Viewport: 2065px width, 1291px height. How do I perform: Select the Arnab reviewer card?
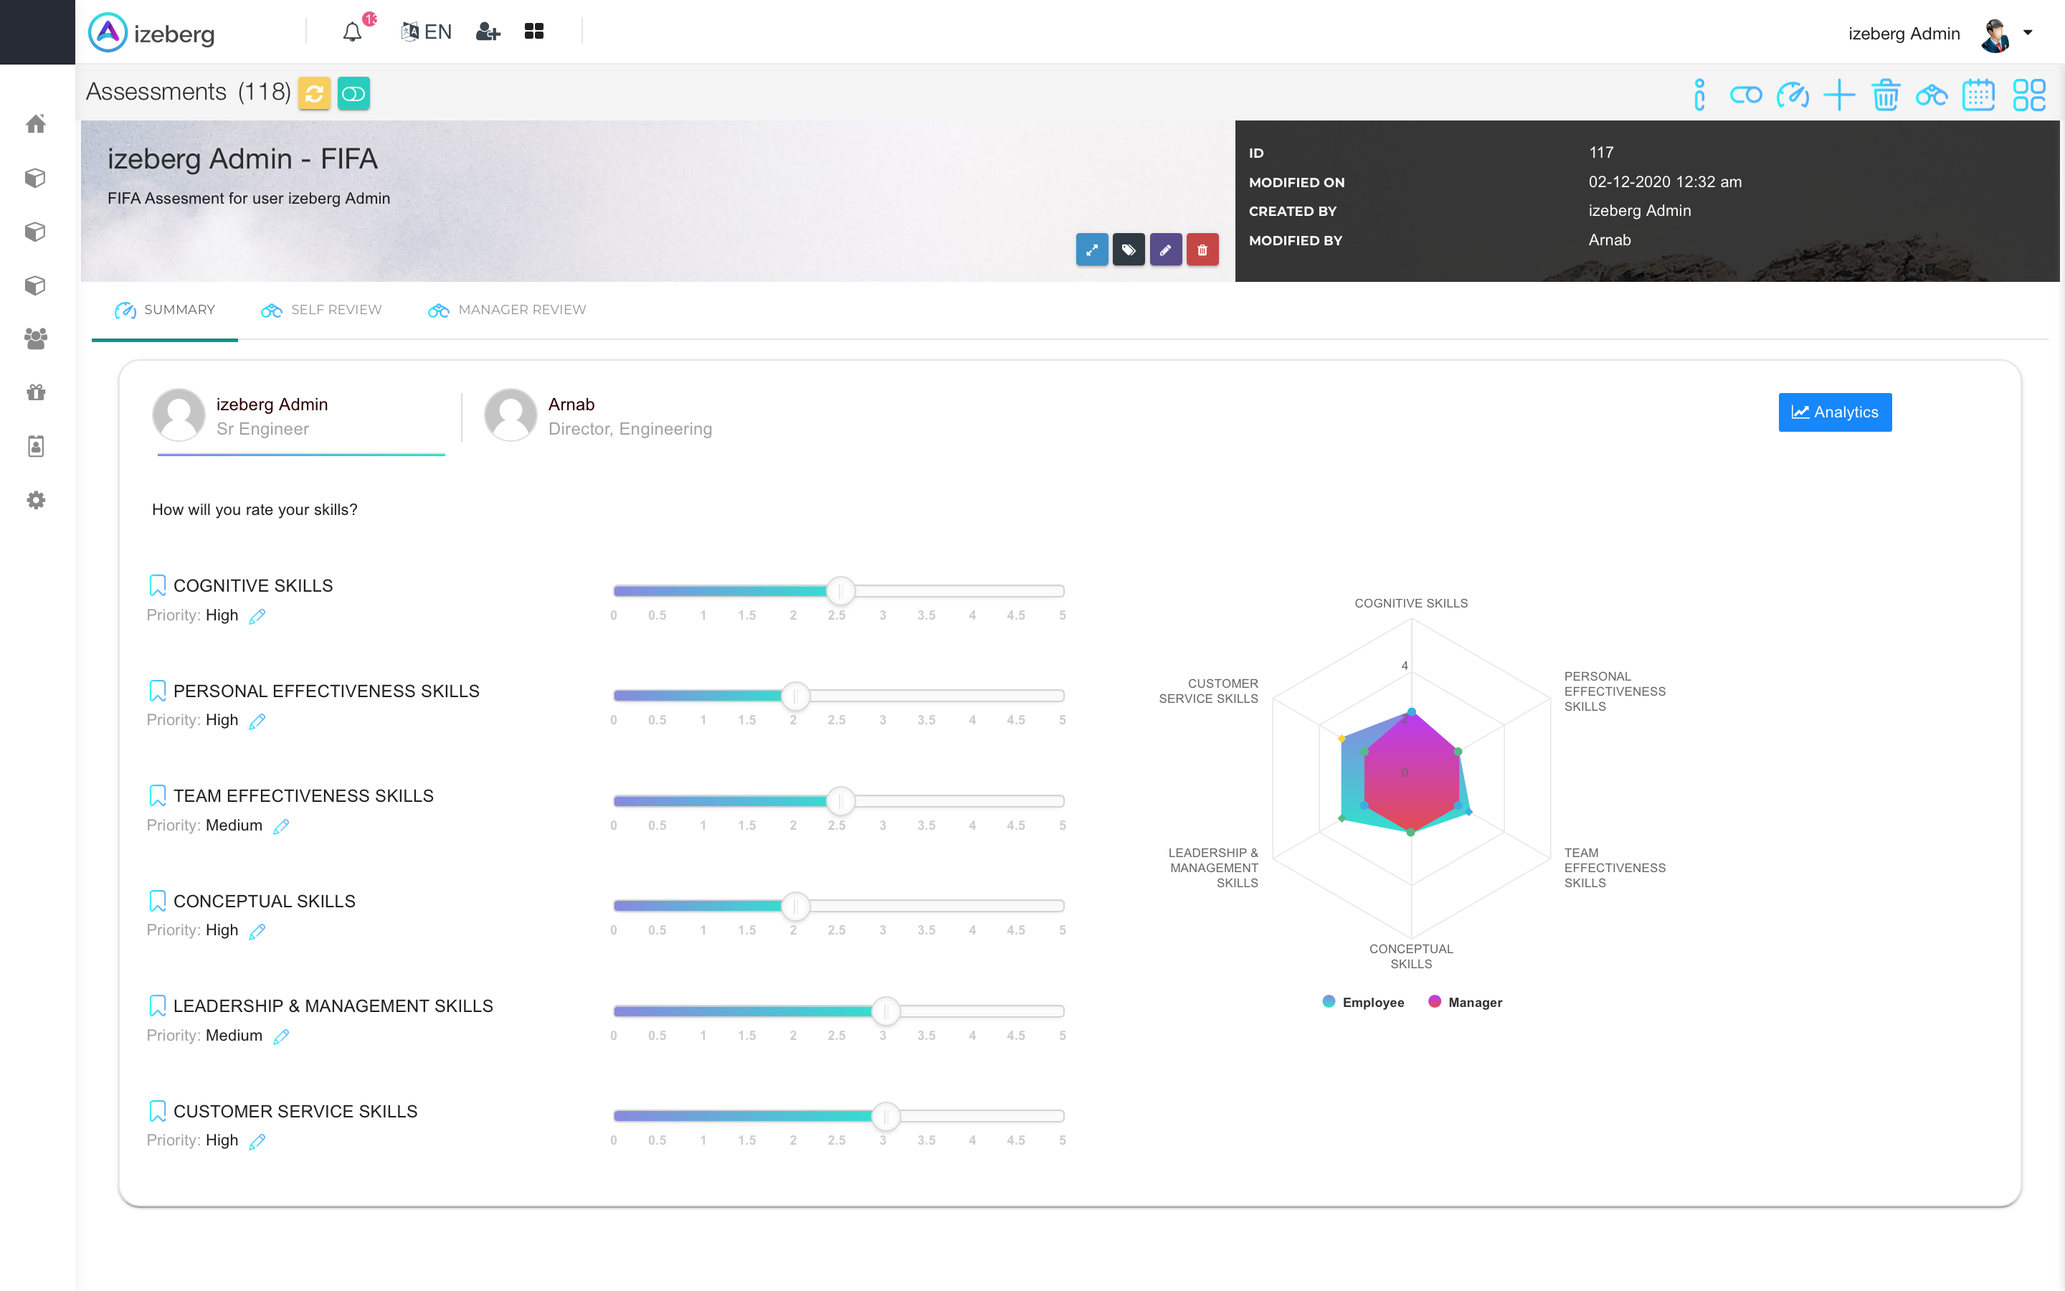[x=599, y=416]
